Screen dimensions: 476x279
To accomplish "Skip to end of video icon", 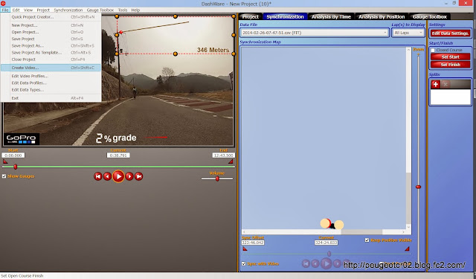I will pos(139,176).
